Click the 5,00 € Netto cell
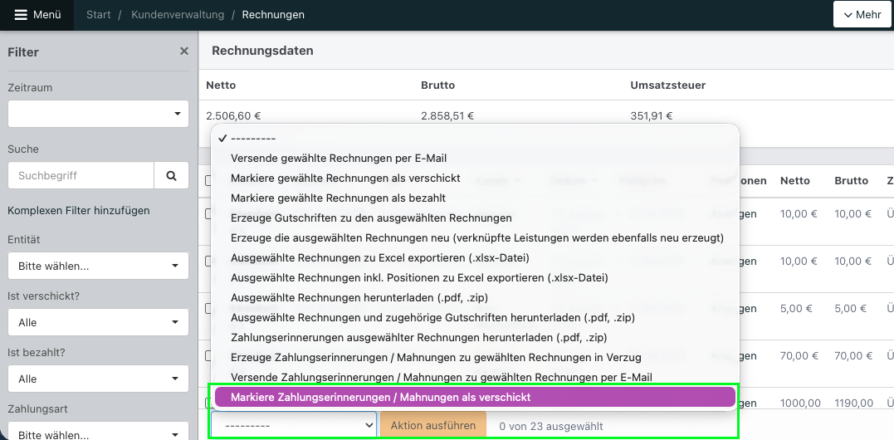This screenshot has width=894, height=440. (x=794, y=309)
